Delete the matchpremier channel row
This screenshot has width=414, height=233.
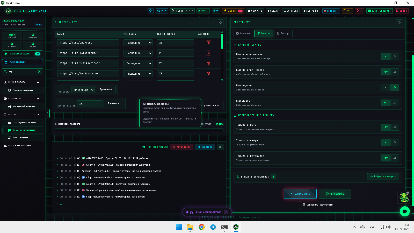pos(208,53)
